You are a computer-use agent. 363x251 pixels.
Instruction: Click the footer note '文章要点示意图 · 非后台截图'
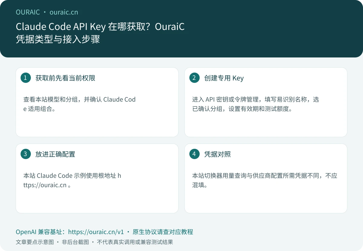[x=52, y=242]
